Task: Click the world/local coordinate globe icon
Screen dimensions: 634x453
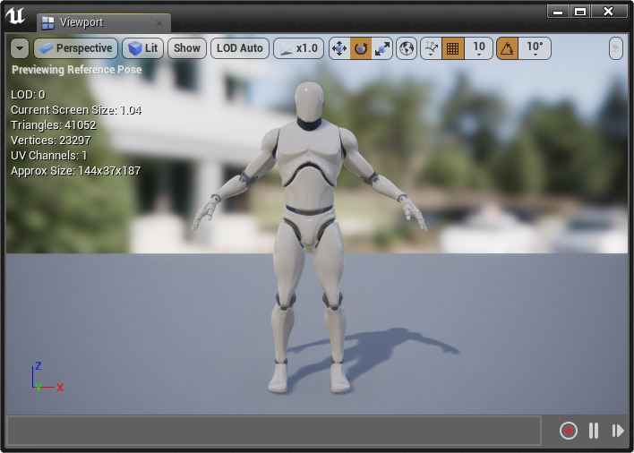Action: click(x=407, y=48)
